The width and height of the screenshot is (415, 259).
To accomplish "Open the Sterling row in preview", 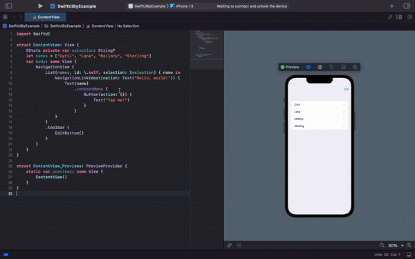I will tap(320, 126).
